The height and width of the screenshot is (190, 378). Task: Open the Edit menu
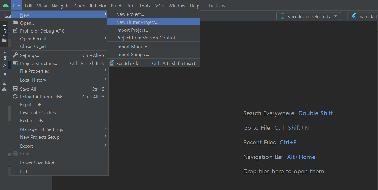(x=29, y=6)
